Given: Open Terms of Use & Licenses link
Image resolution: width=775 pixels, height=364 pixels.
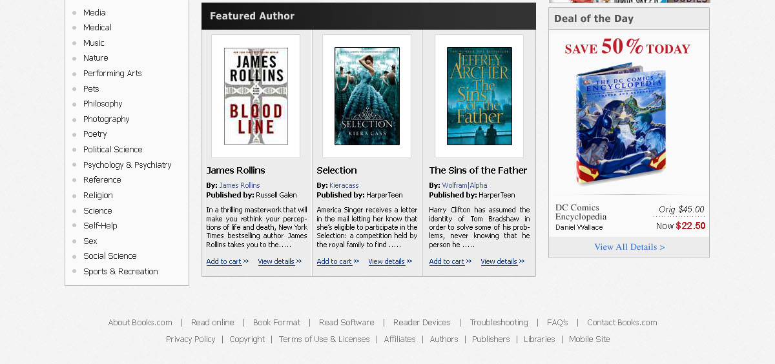Looking at the screenshot, I should click(x=324, y=339).
